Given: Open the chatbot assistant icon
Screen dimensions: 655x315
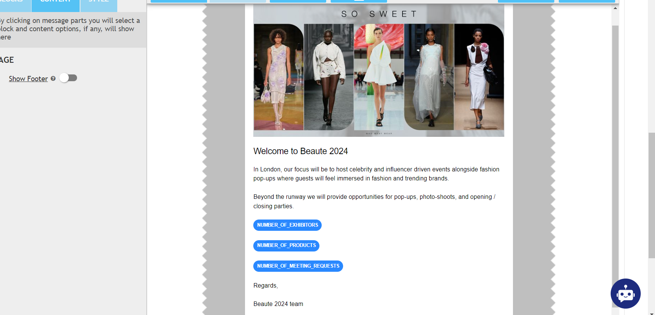Looking at the screenshot, I should 625,294.
